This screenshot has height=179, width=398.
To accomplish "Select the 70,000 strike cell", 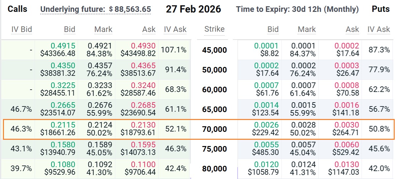I will pyautogui.click(x=214, y=129).
